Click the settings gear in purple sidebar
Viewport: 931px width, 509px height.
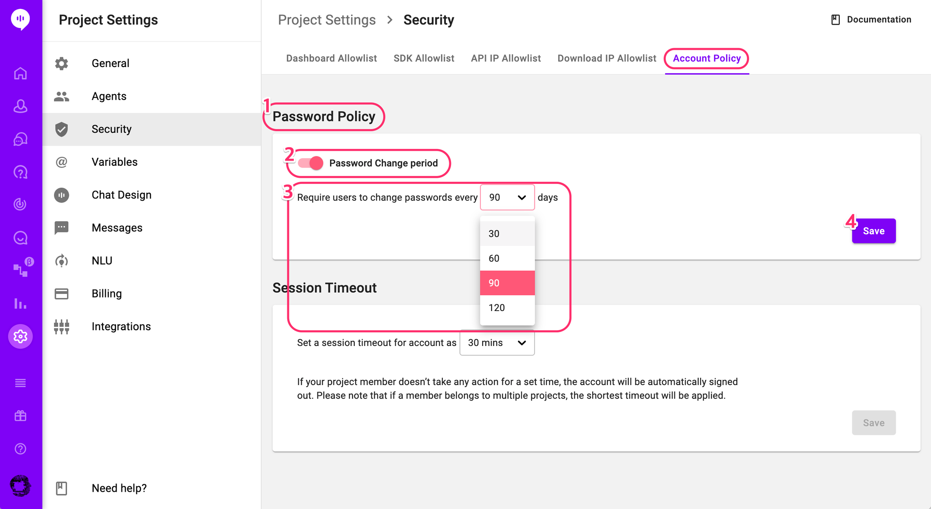point(20,336)
